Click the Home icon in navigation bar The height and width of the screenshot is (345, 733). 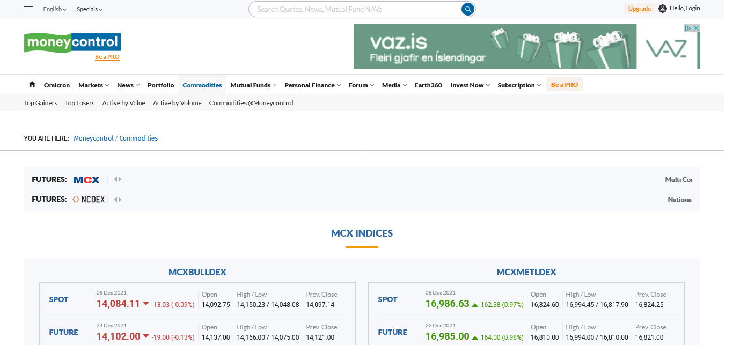32,85
